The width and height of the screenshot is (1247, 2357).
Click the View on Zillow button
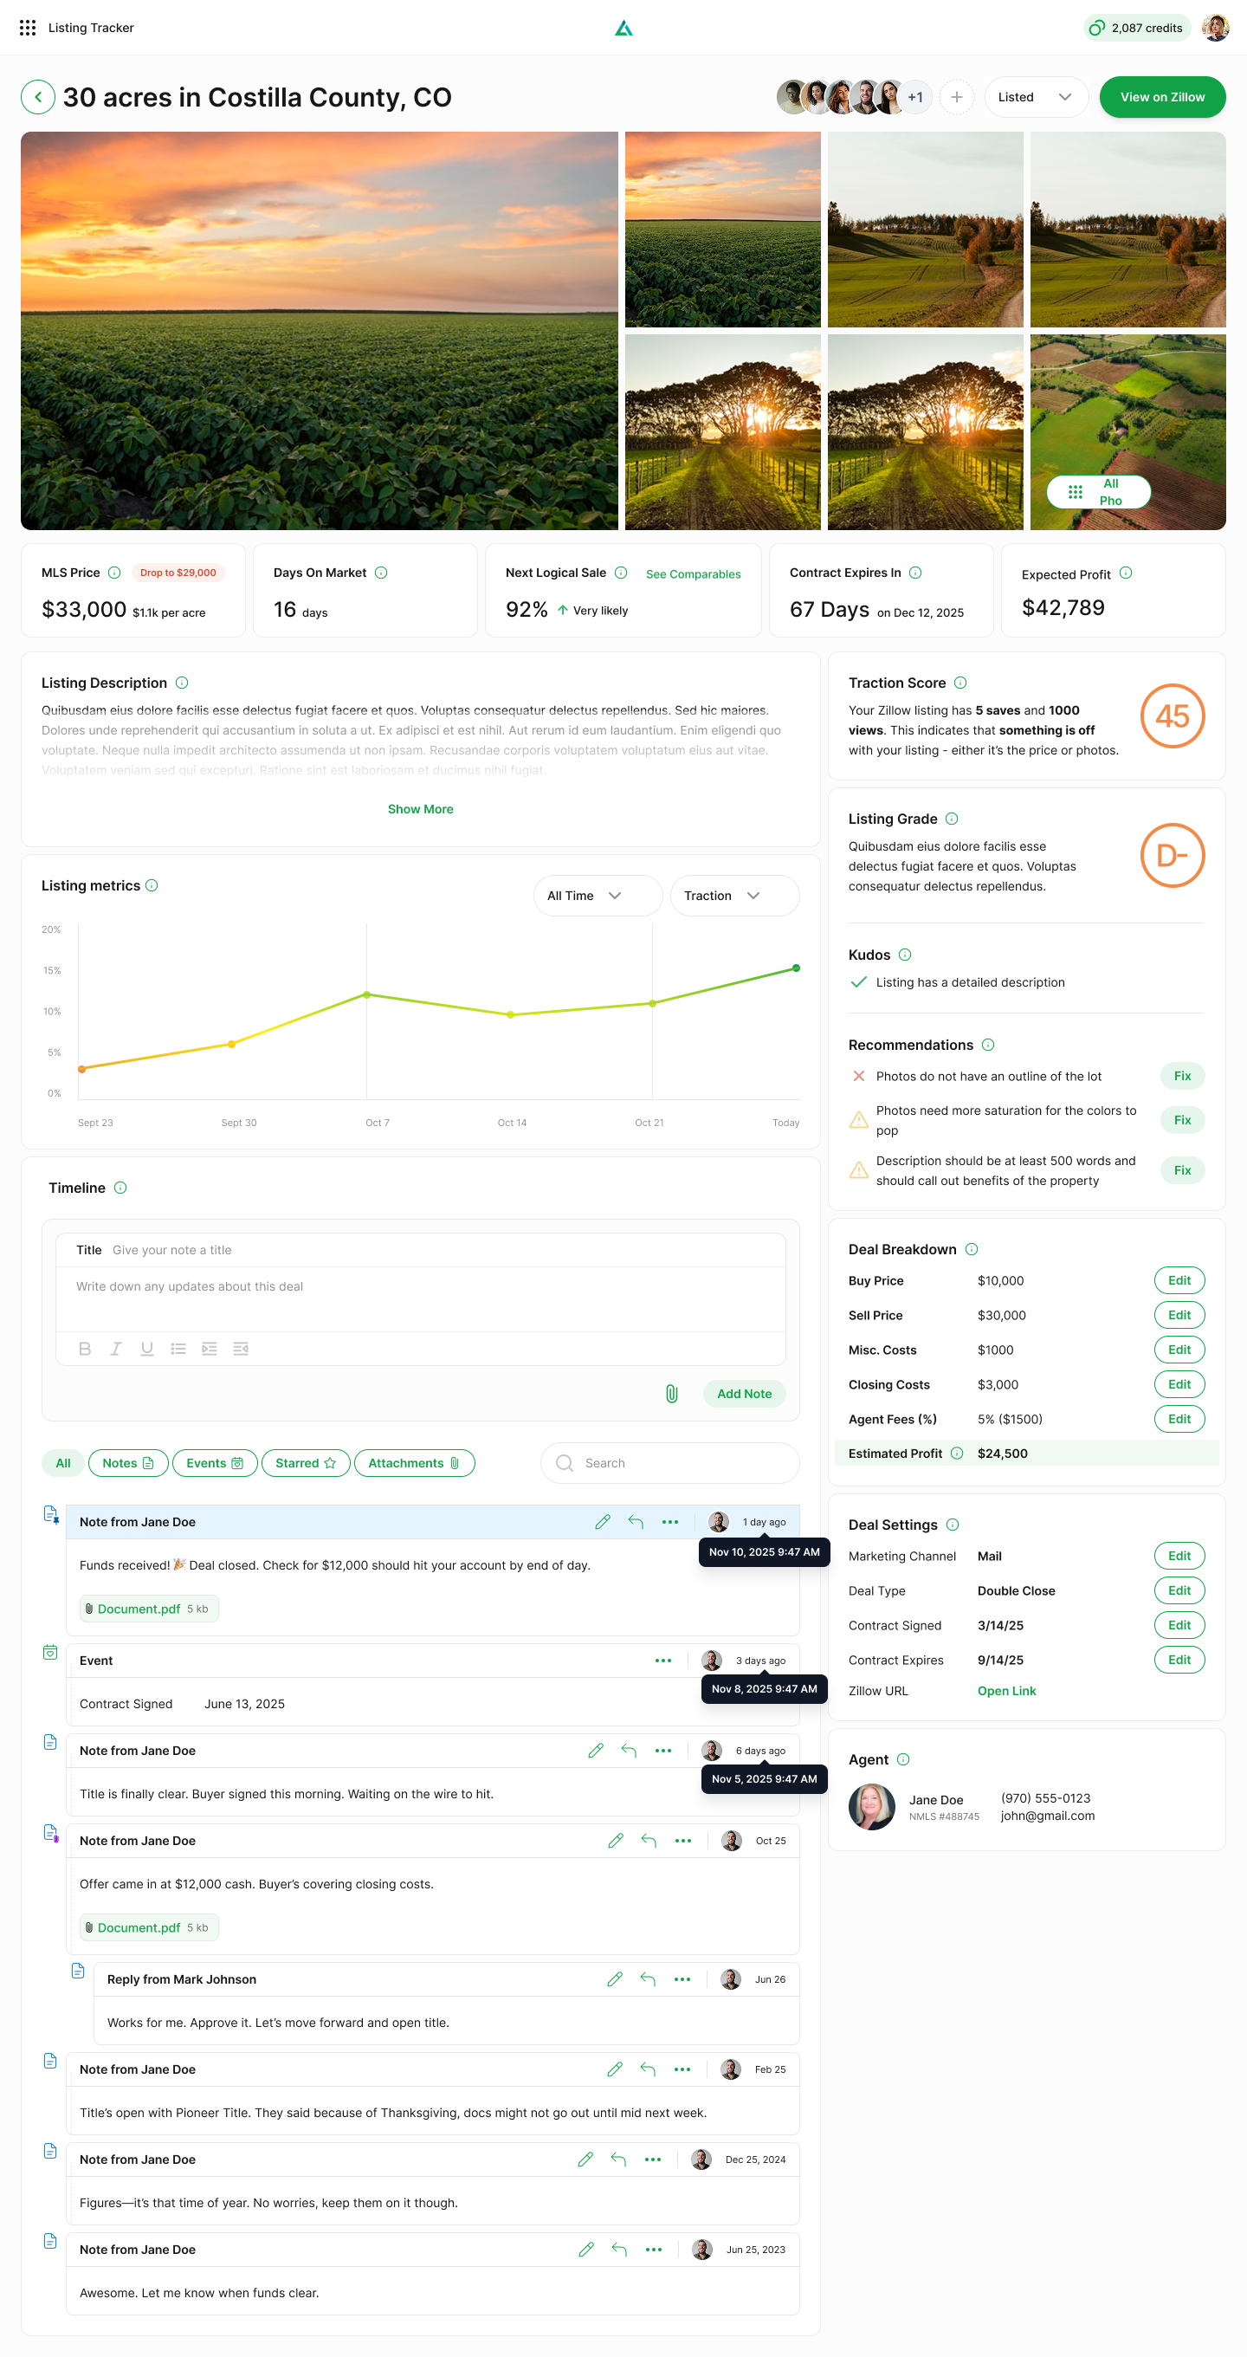[x=1162, y=97]
